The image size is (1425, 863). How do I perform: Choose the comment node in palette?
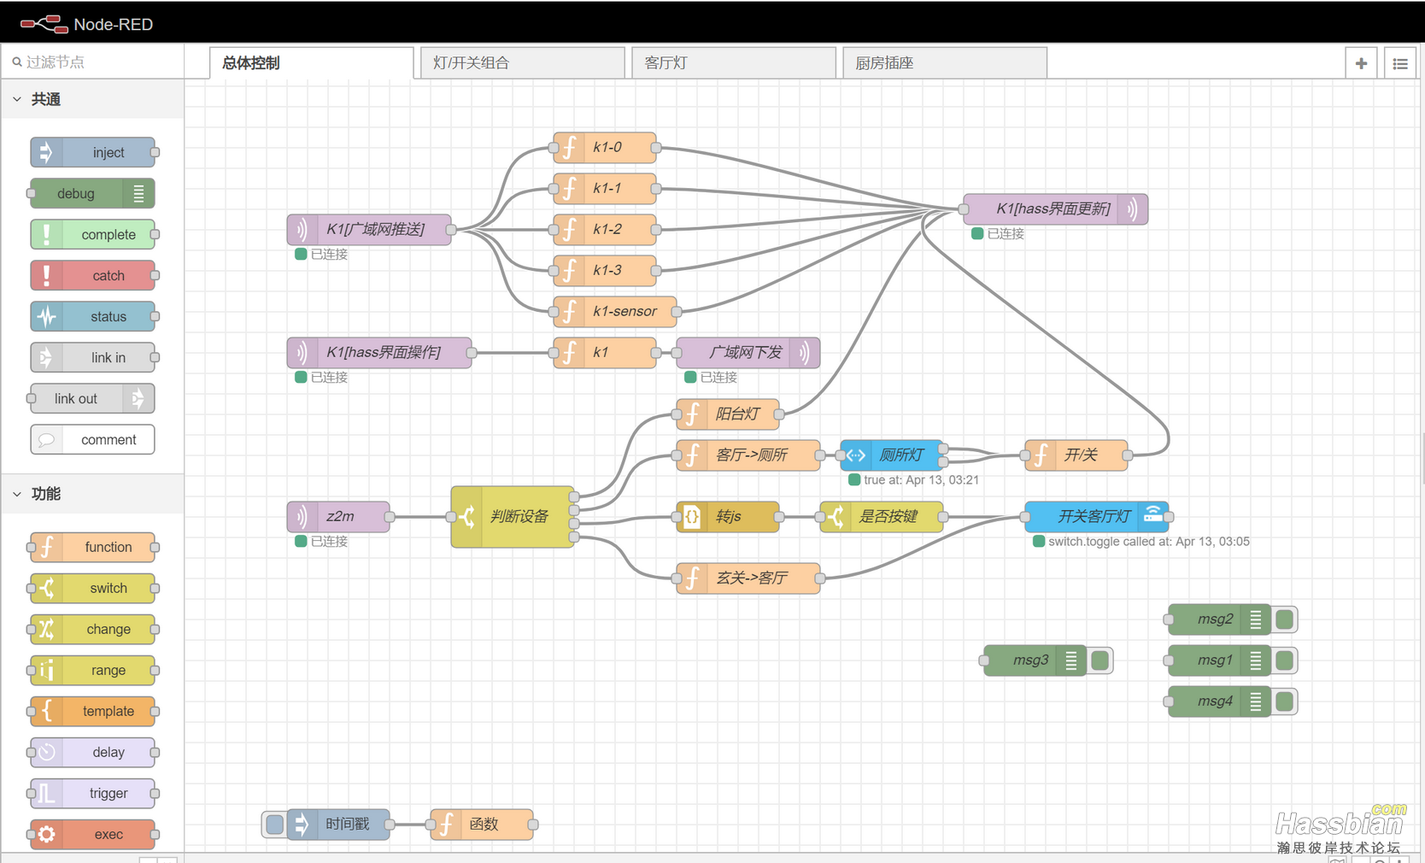coord(92,439)
